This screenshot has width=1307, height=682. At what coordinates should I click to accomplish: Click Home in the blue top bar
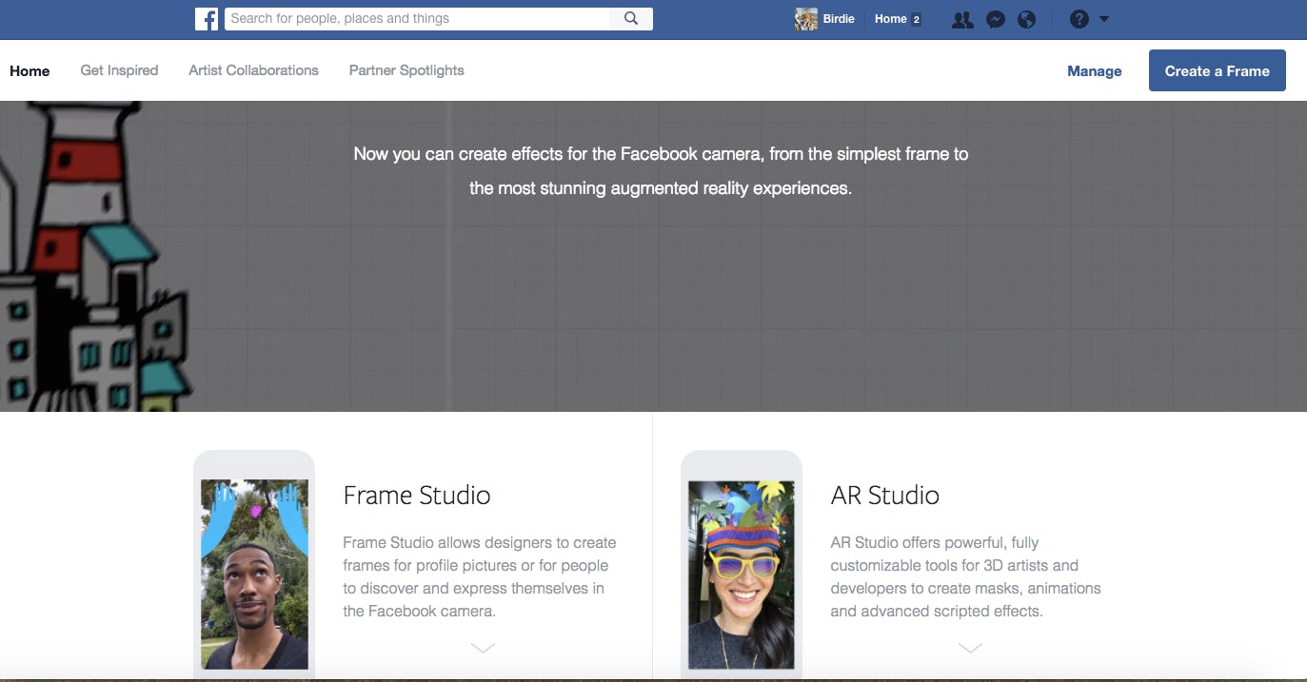point(891,19)
